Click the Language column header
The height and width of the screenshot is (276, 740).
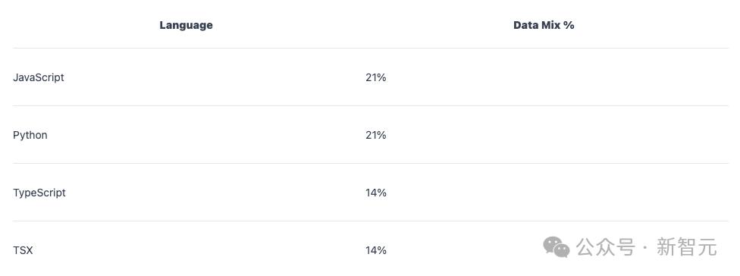(x=186, y=25)
